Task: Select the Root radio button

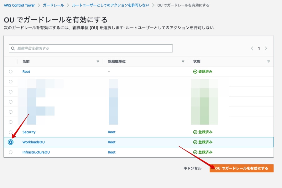Action: [x=11, y=72]
